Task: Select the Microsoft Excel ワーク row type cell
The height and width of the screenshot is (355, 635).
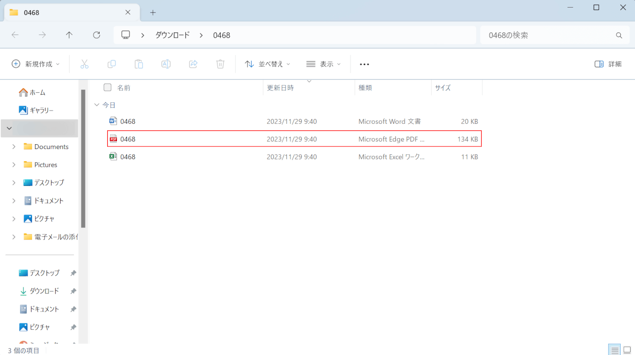Action: [x=391, y=157]
